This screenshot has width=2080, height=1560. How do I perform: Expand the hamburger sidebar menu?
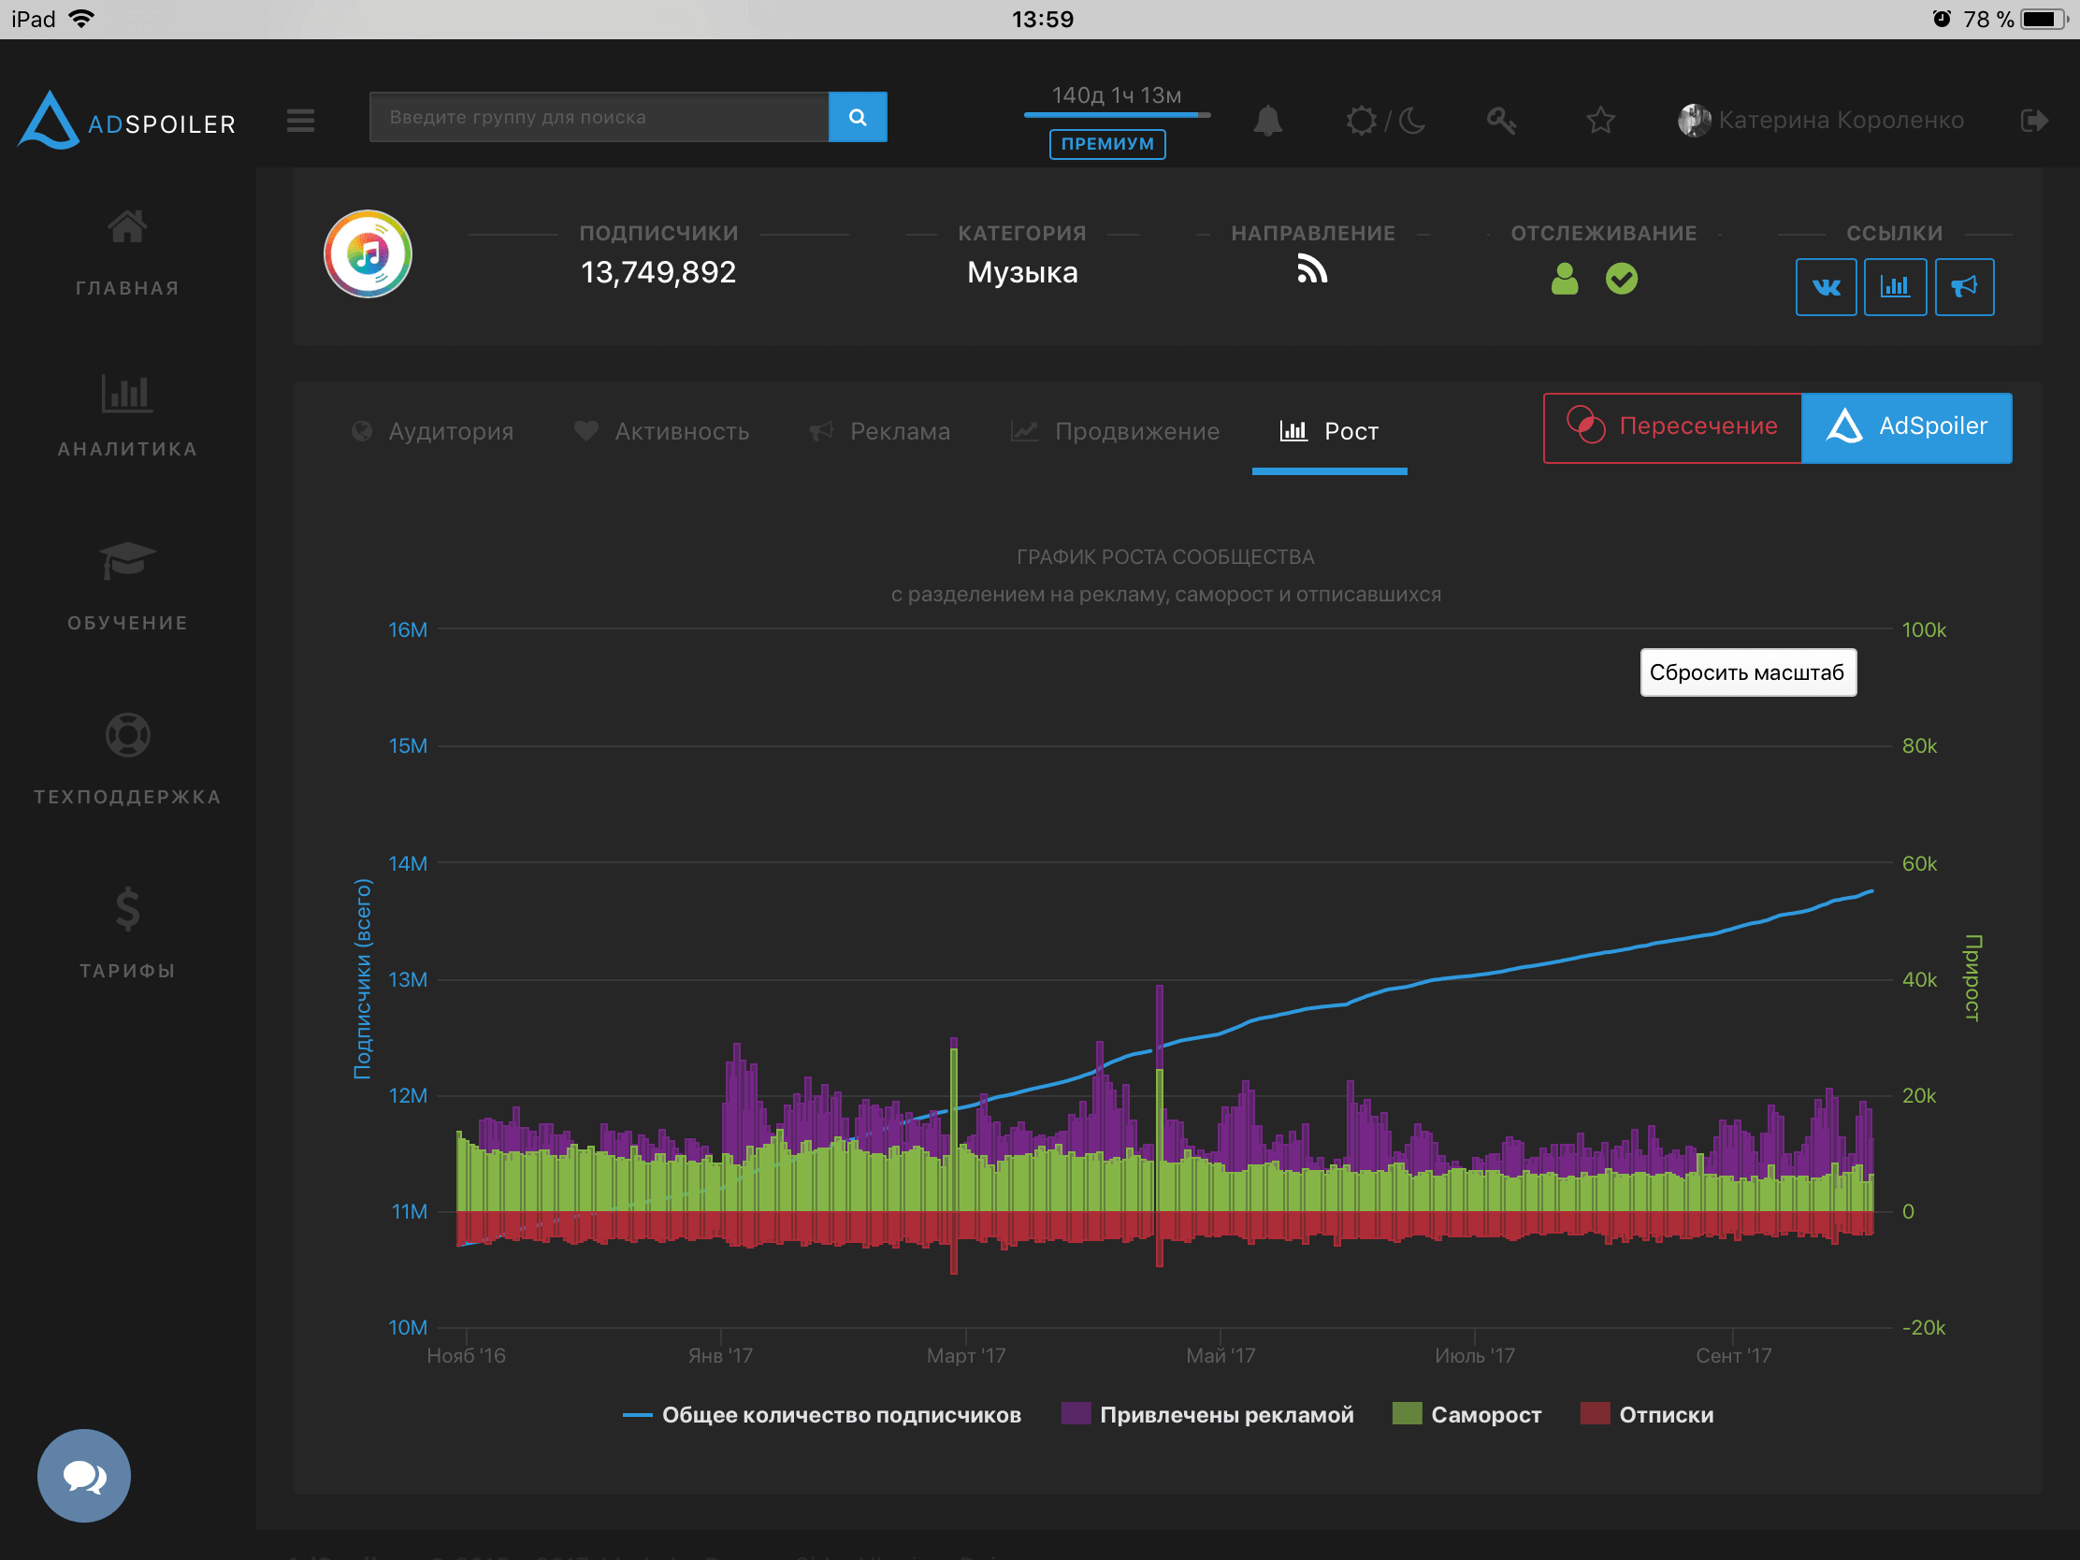(x=301, y=121)
